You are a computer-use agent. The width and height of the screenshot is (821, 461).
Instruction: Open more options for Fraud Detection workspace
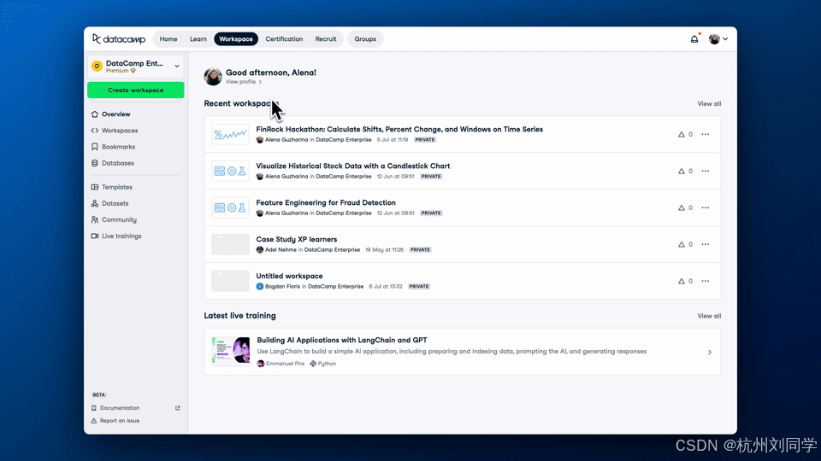click(x=706, y=208)
